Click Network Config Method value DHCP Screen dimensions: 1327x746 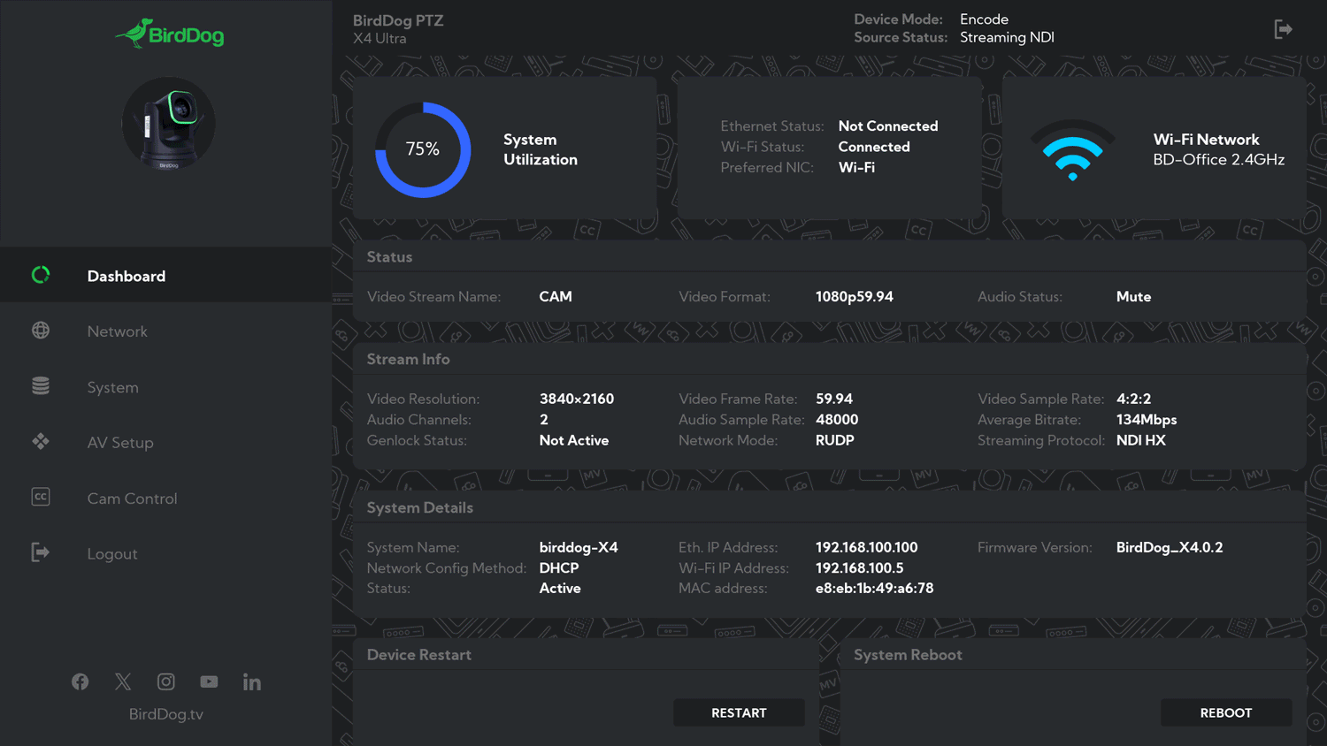tap(559, 568)
